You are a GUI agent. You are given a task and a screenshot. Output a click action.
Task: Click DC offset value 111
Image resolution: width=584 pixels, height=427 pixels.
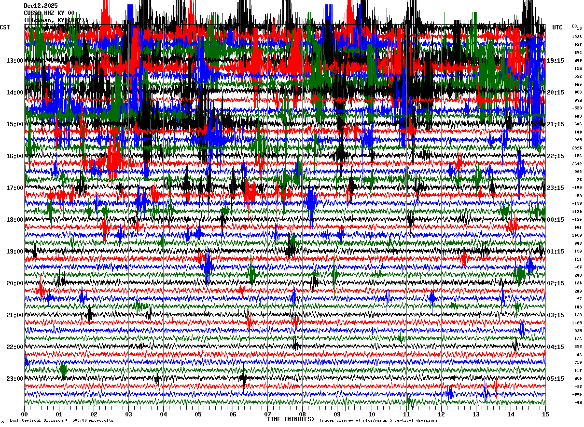click(578, 259)
